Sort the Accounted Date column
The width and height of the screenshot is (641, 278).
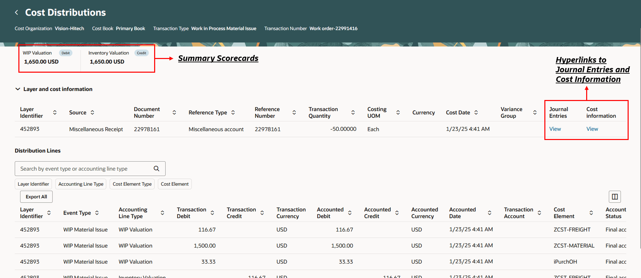(x=490, y=213)
